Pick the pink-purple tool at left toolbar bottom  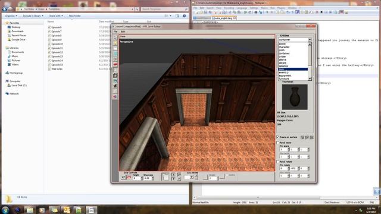point(115,96)
